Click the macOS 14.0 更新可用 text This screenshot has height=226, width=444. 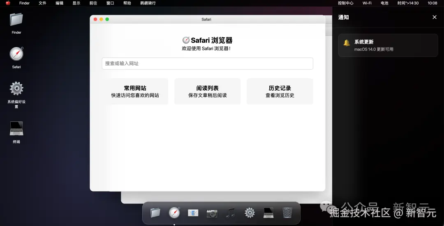[x=374, y=49]
